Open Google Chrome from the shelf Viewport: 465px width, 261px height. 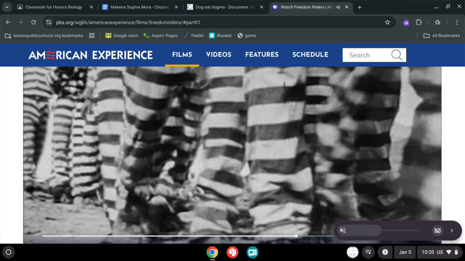pyautogui.click(x=212, y=252)
